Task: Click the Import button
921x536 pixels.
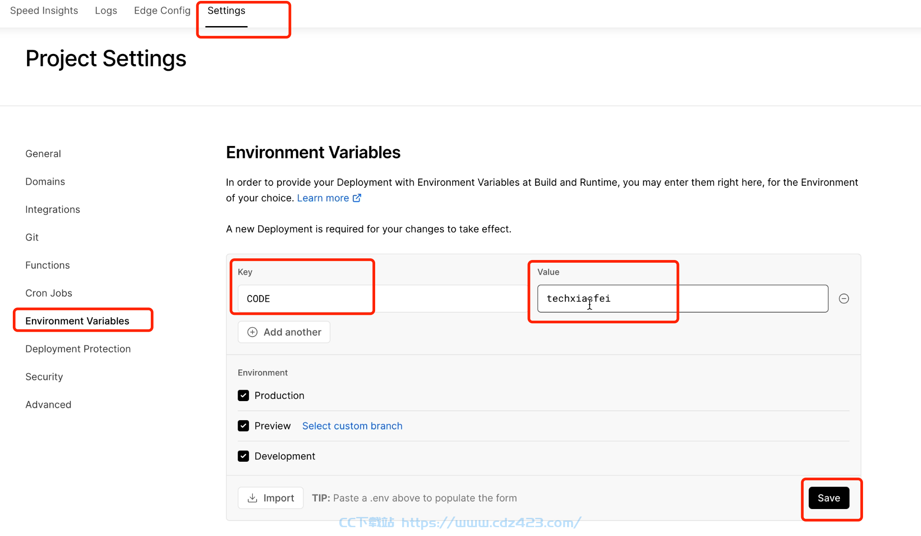Action: 270,498
